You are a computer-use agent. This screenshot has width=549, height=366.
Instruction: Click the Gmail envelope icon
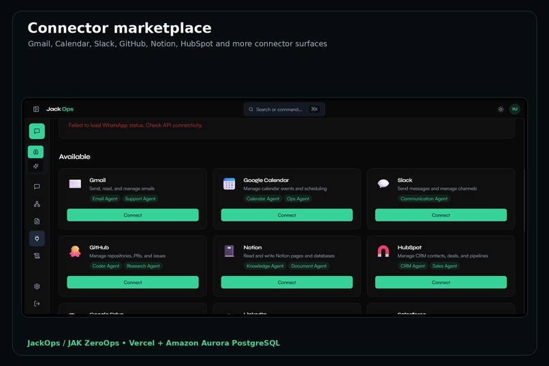pyautogui.click(x=75, y=183)
